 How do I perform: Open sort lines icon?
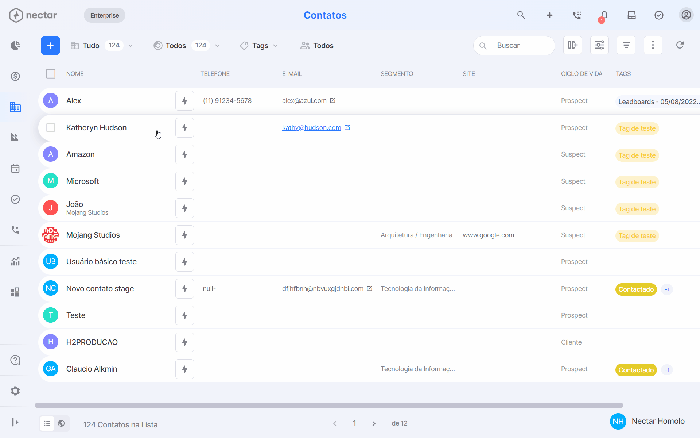[x=626, y=45]
